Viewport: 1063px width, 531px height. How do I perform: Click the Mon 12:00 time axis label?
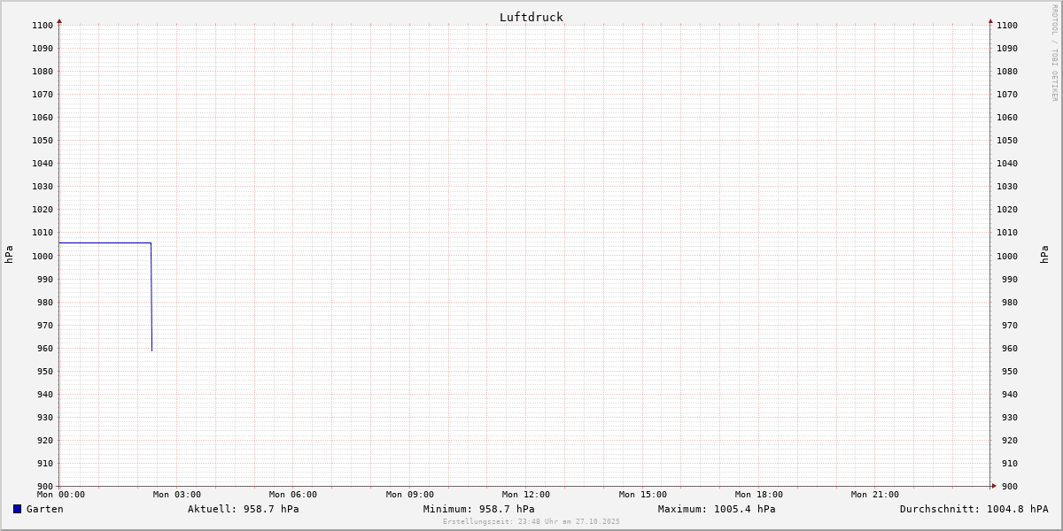tap(525, 495)
